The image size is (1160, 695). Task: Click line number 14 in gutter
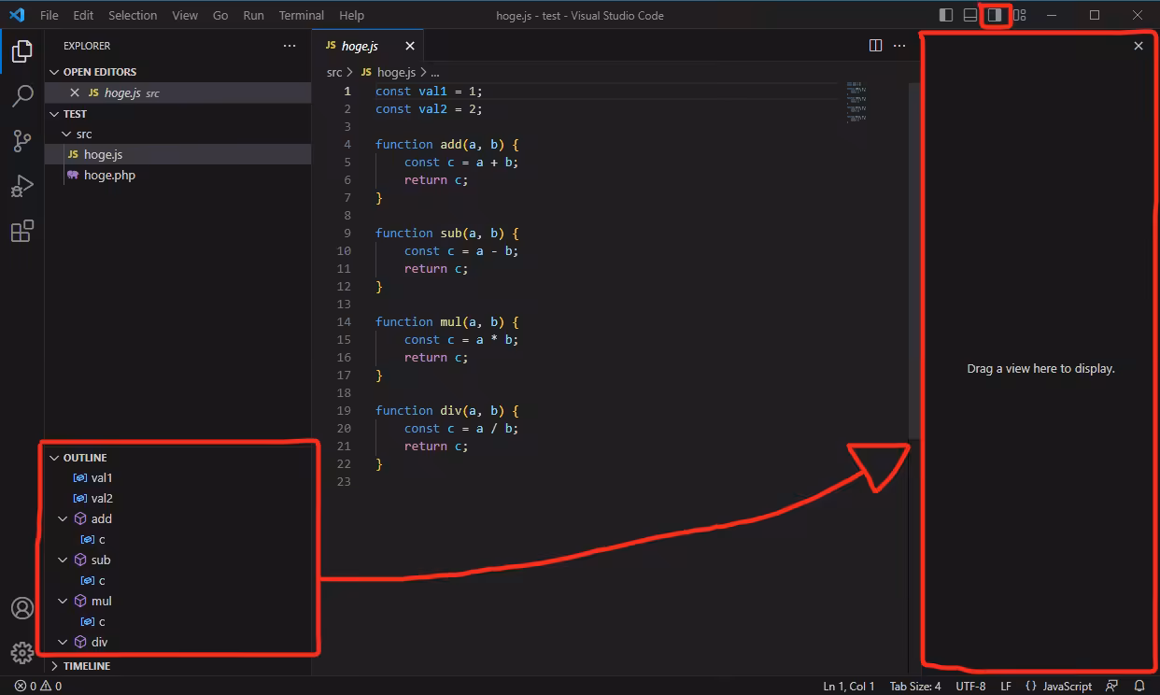344,321
